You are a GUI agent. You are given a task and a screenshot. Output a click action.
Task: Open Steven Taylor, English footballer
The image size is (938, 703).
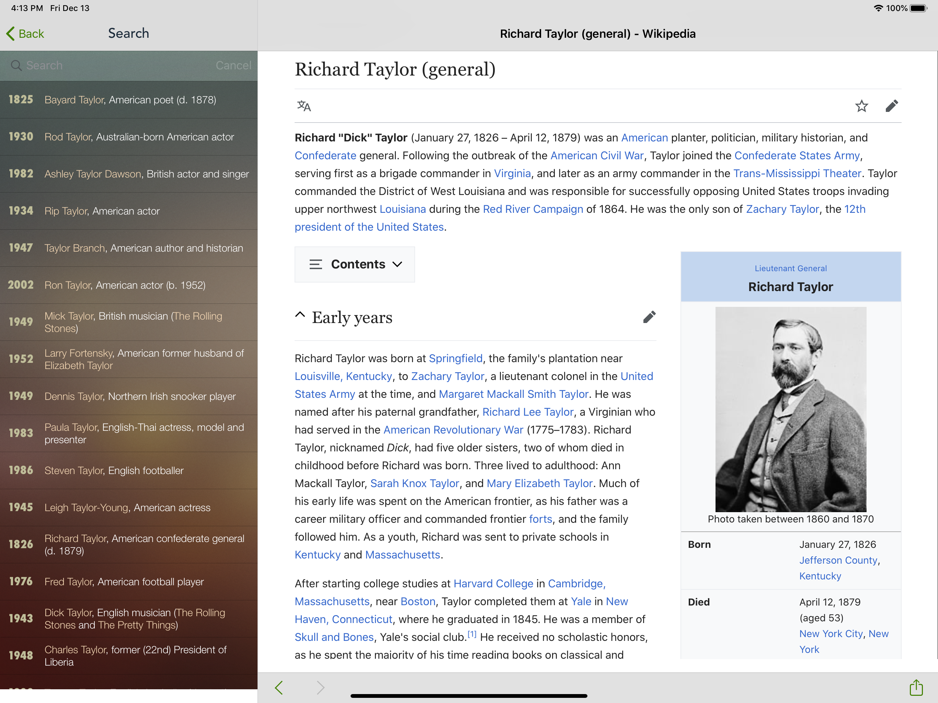coord(128,470)
